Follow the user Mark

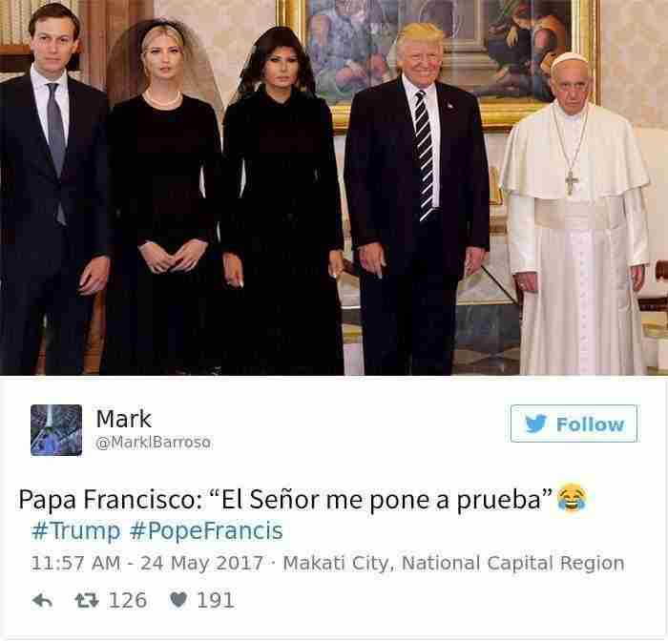574,424
